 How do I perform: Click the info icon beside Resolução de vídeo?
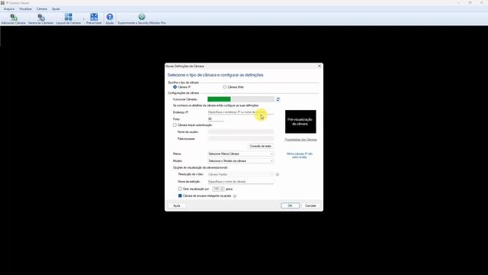(278, 174)
